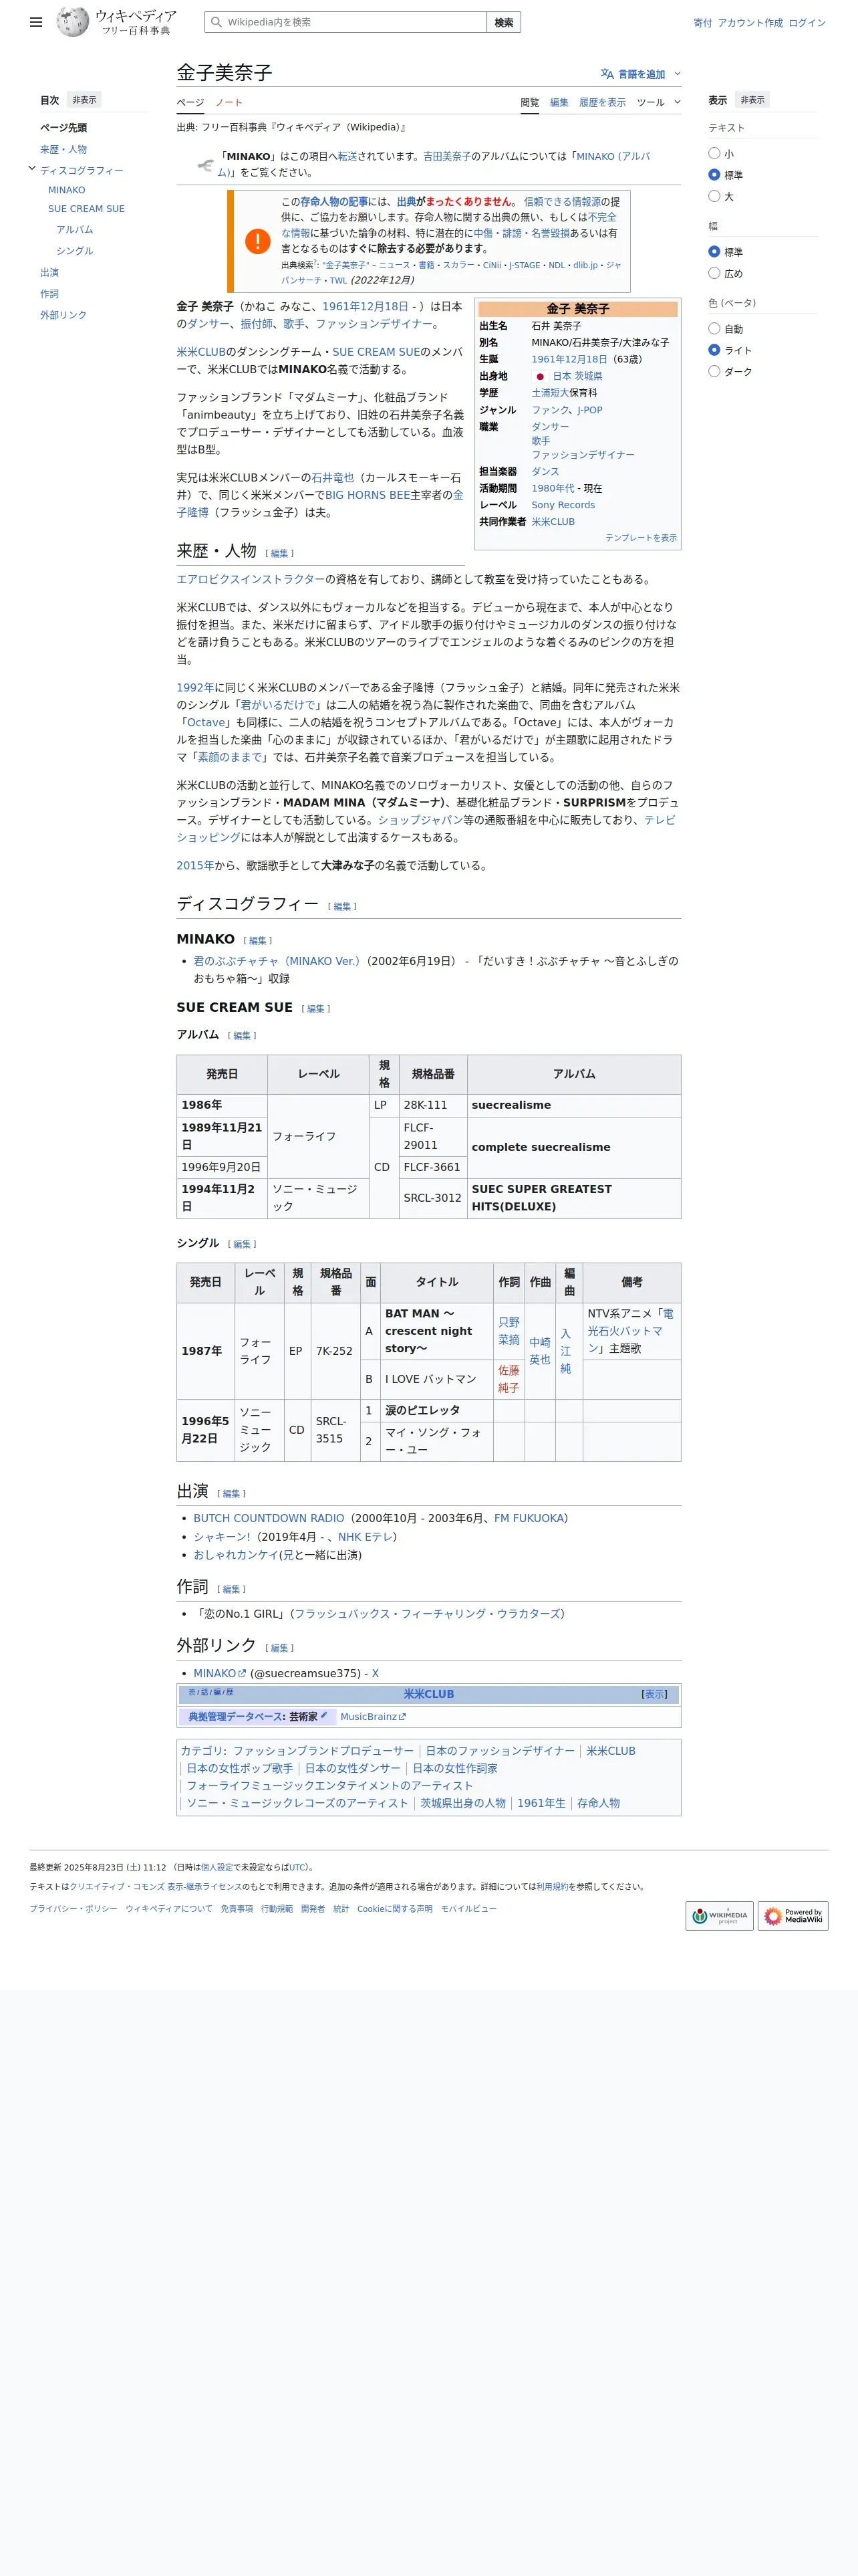Collapse ディスコグラフィー section in contents

[x=32, y=169]
